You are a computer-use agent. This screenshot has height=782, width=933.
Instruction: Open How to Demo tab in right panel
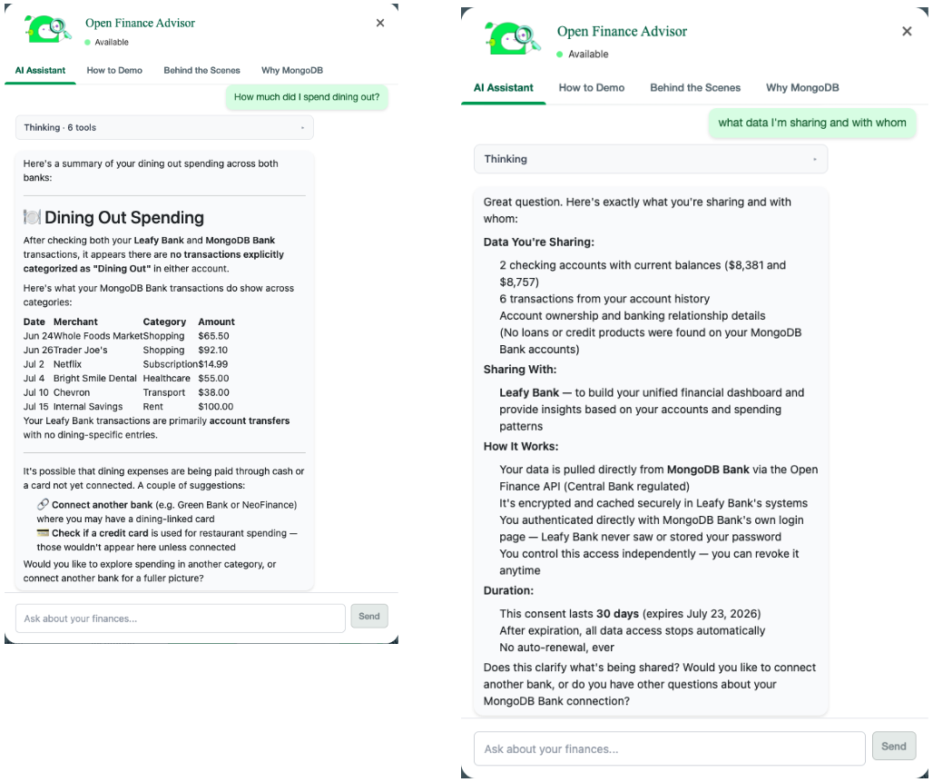point(592,87)
